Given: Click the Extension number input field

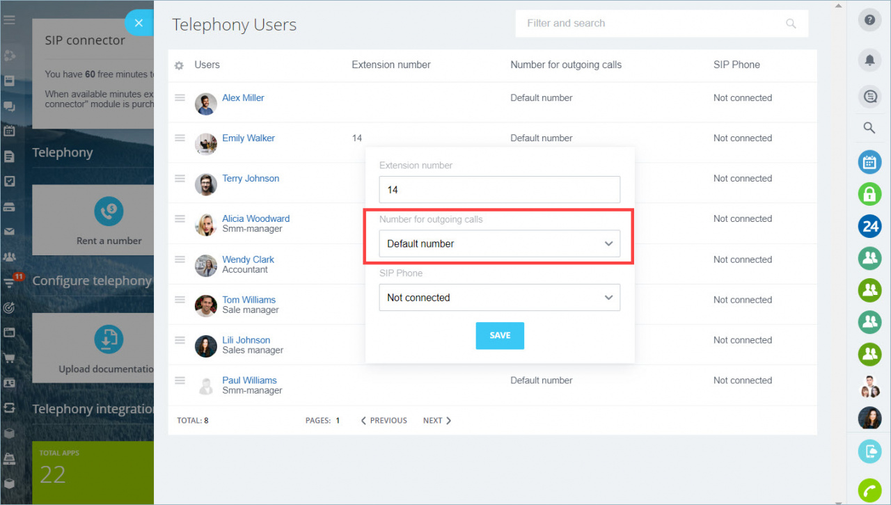Looking at the screenshot, I should pyautogui.click(x=499, y=190).
